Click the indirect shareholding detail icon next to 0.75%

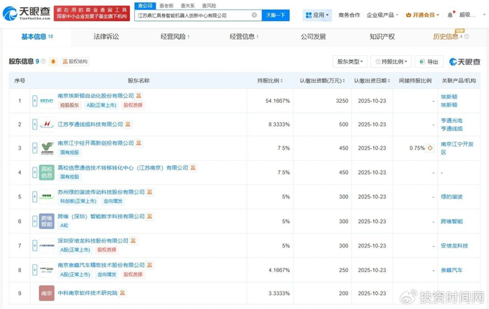pos(431,148)
